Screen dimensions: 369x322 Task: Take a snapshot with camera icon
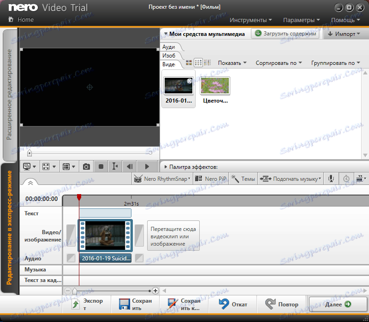(86, 167)
